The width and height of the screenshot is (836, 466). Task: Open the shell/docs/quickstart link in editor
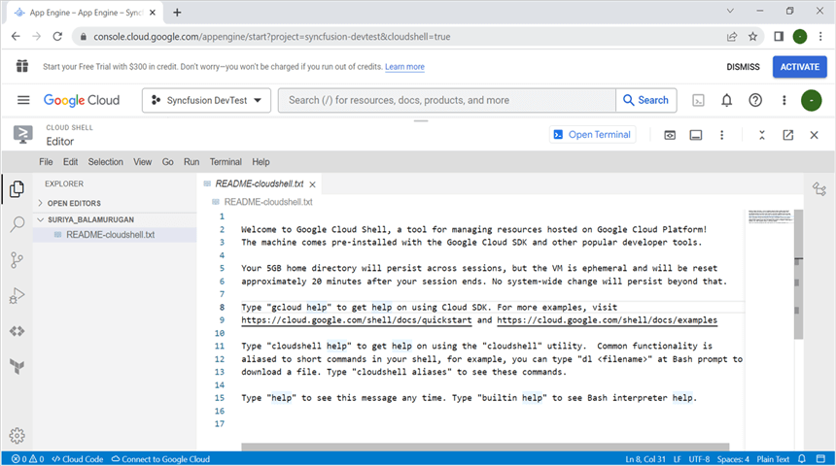356,320
